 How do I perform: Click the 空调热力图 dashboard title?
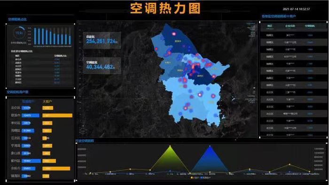pyautogui.click(x=165, y=8)
